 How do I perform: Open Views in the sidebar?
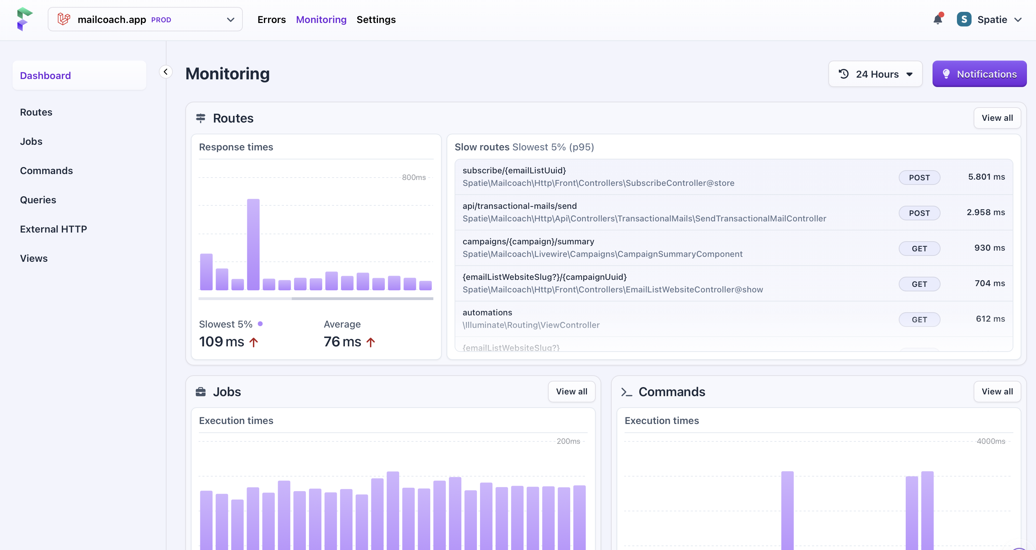click(x=34, y=258)
